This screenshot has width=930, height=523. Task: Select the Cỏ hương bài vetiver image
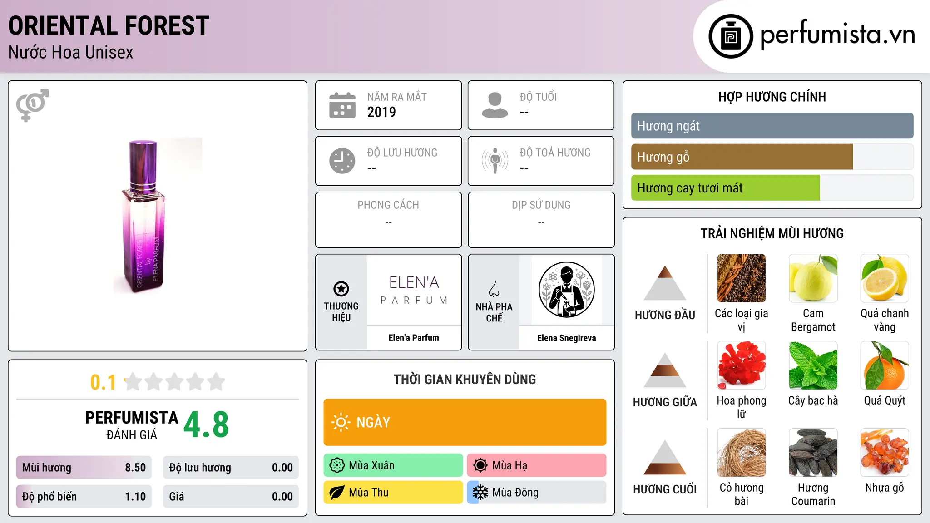point(742,453)
